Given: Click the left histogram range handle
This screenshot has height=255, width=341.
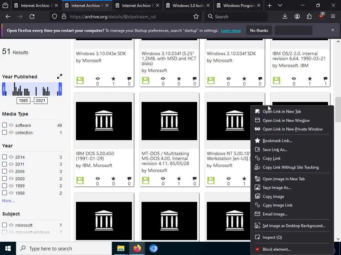Looking at the screenshot, I should (4, 89).
